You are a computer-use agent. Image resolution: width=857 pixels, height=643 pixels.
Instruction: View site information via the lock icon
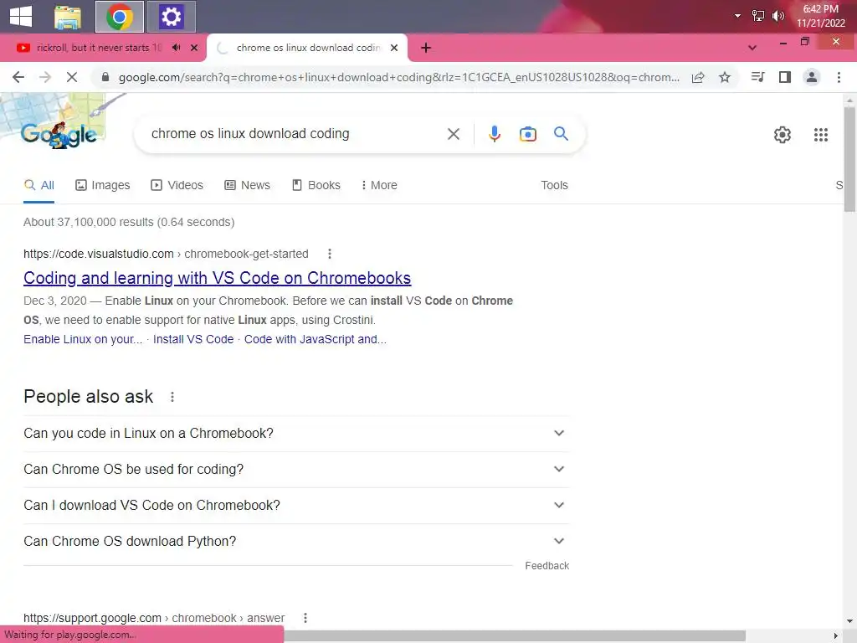click(x=105, y=77)
